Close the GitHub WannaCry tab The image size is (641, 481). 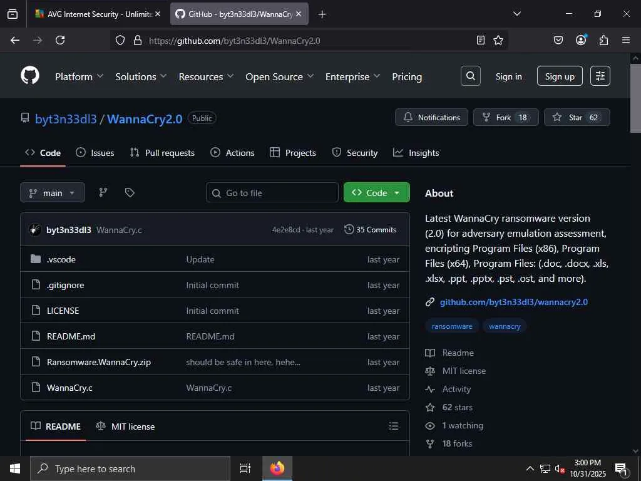(x=299, y=14)
